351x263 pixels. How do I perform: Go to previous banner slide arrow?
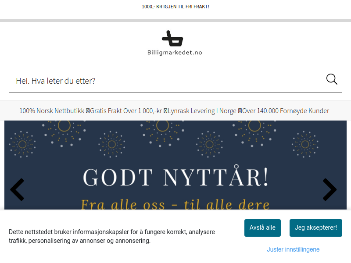17,189
